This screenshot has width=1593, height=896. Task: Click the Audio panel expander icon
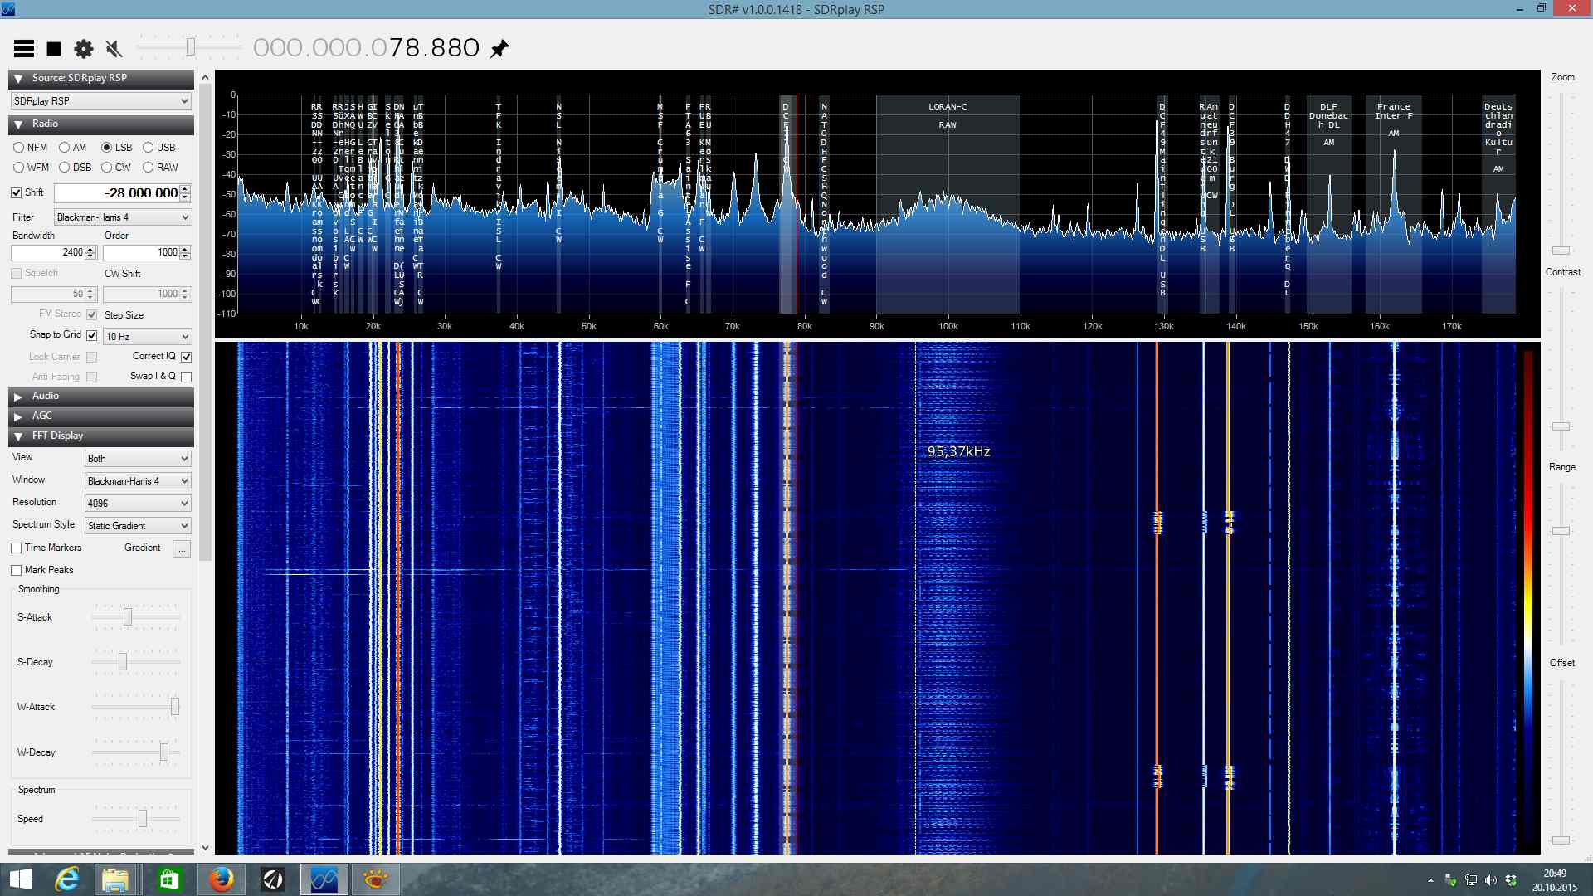click(x=18, y=396)
